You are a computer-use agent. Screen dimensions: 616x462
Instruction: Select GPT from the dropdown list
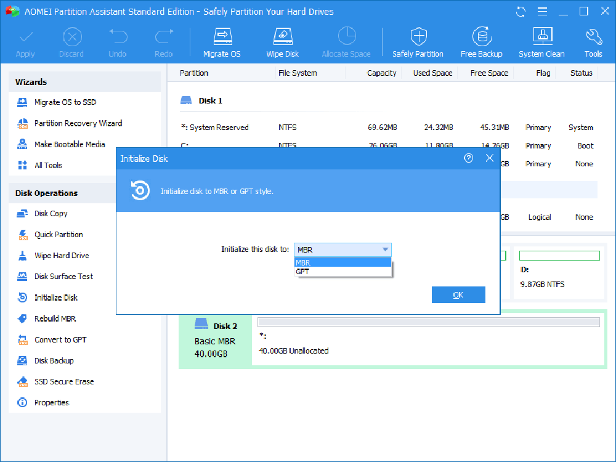342,272
